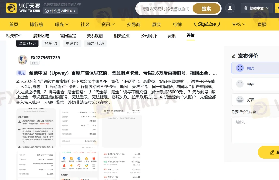Filter reviews by 曝光 (168)
The width and height of the screenshot is (279, 180).
(95, 43)
